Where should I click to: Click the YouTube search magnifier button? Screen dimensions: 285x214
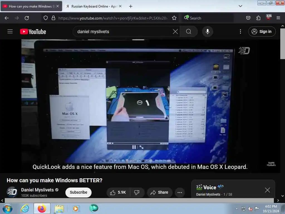coord(189,31)
